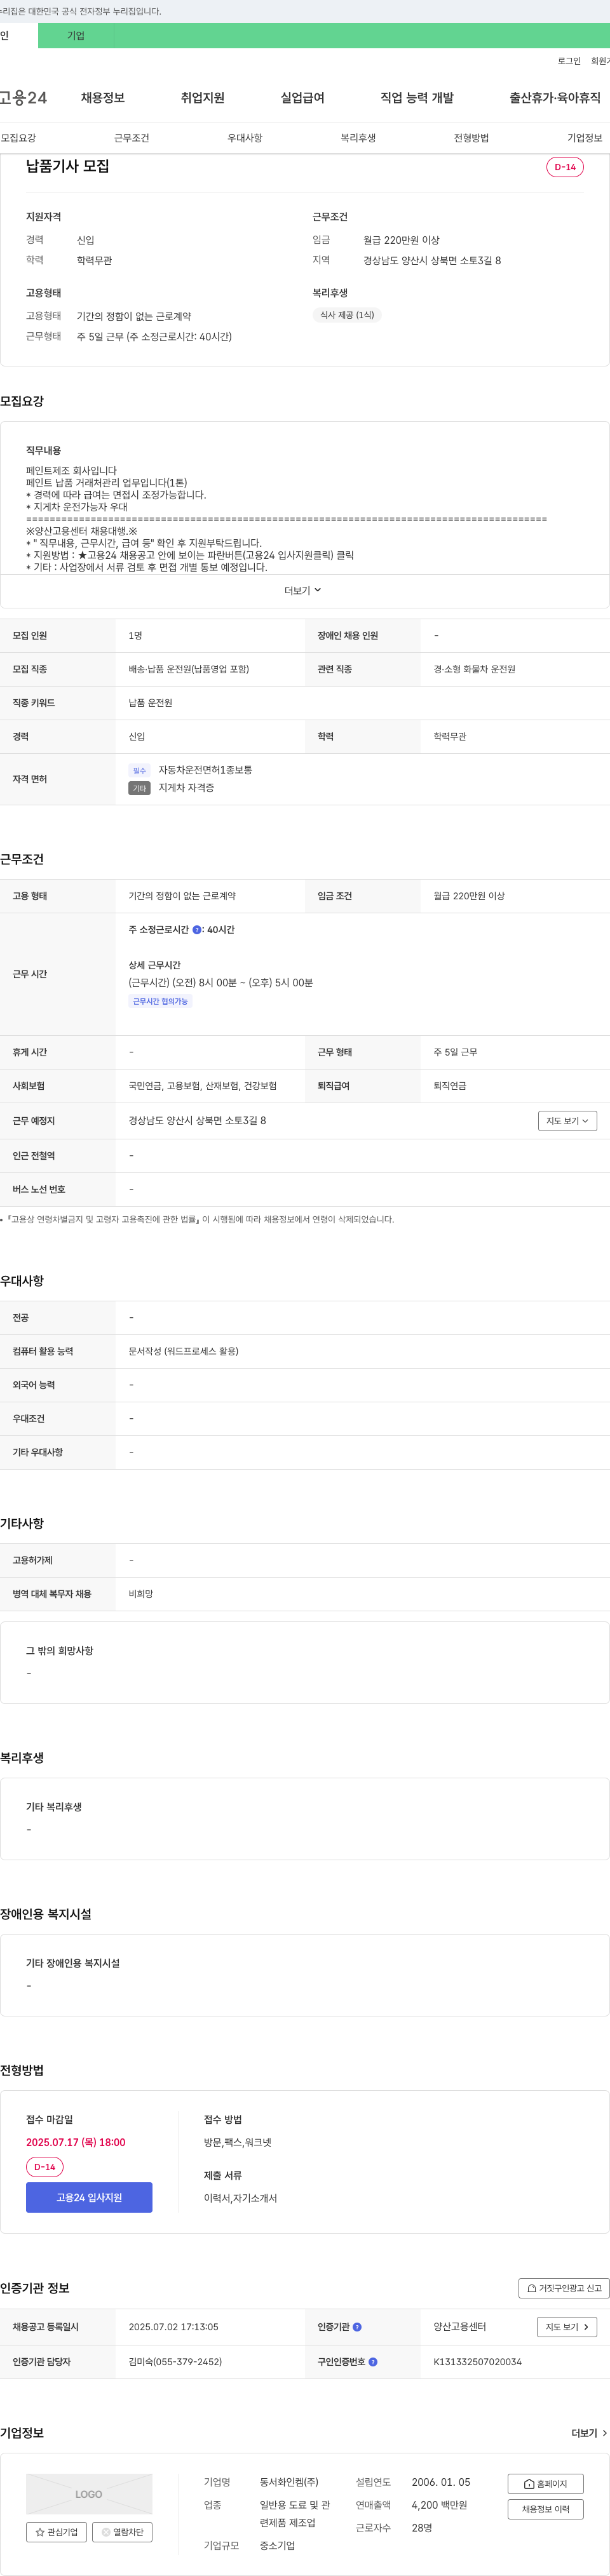The image size is (610, 2576).
Task: View 채용정보 이력 for company
Action: coord(545,2509)
